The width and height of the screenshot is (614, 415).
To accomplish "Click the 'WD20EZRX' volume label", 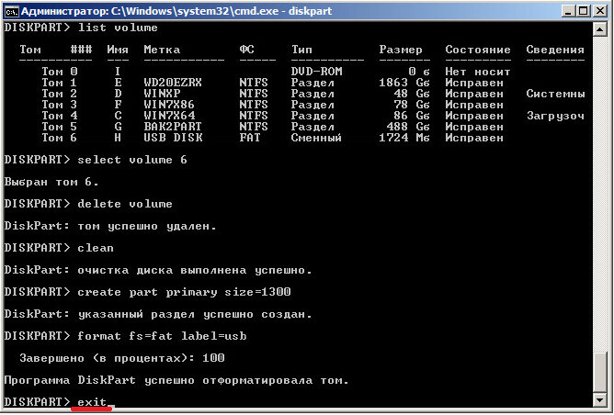I will (x=173, y=83).
